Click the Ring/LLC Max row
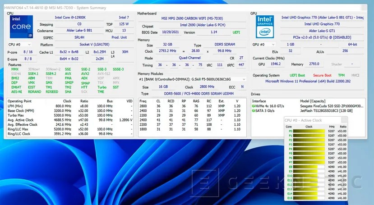 point(69,129)
